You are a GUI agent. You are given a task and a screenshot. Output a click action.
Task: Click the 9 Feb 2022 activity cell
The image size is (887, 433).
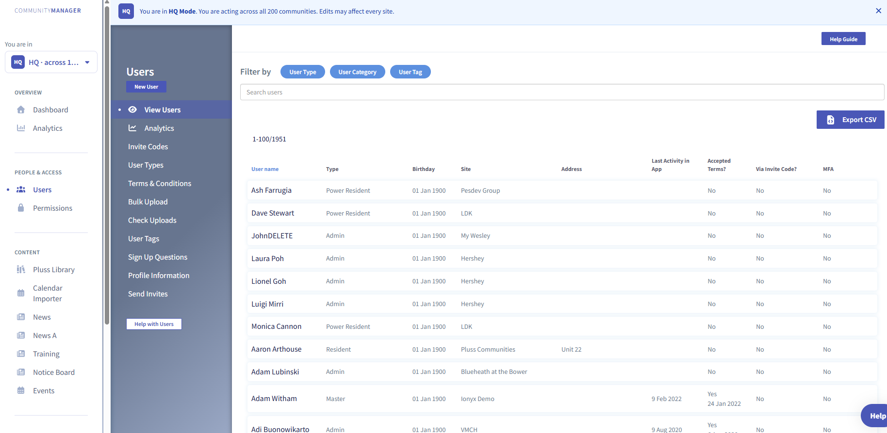(666, 399)
